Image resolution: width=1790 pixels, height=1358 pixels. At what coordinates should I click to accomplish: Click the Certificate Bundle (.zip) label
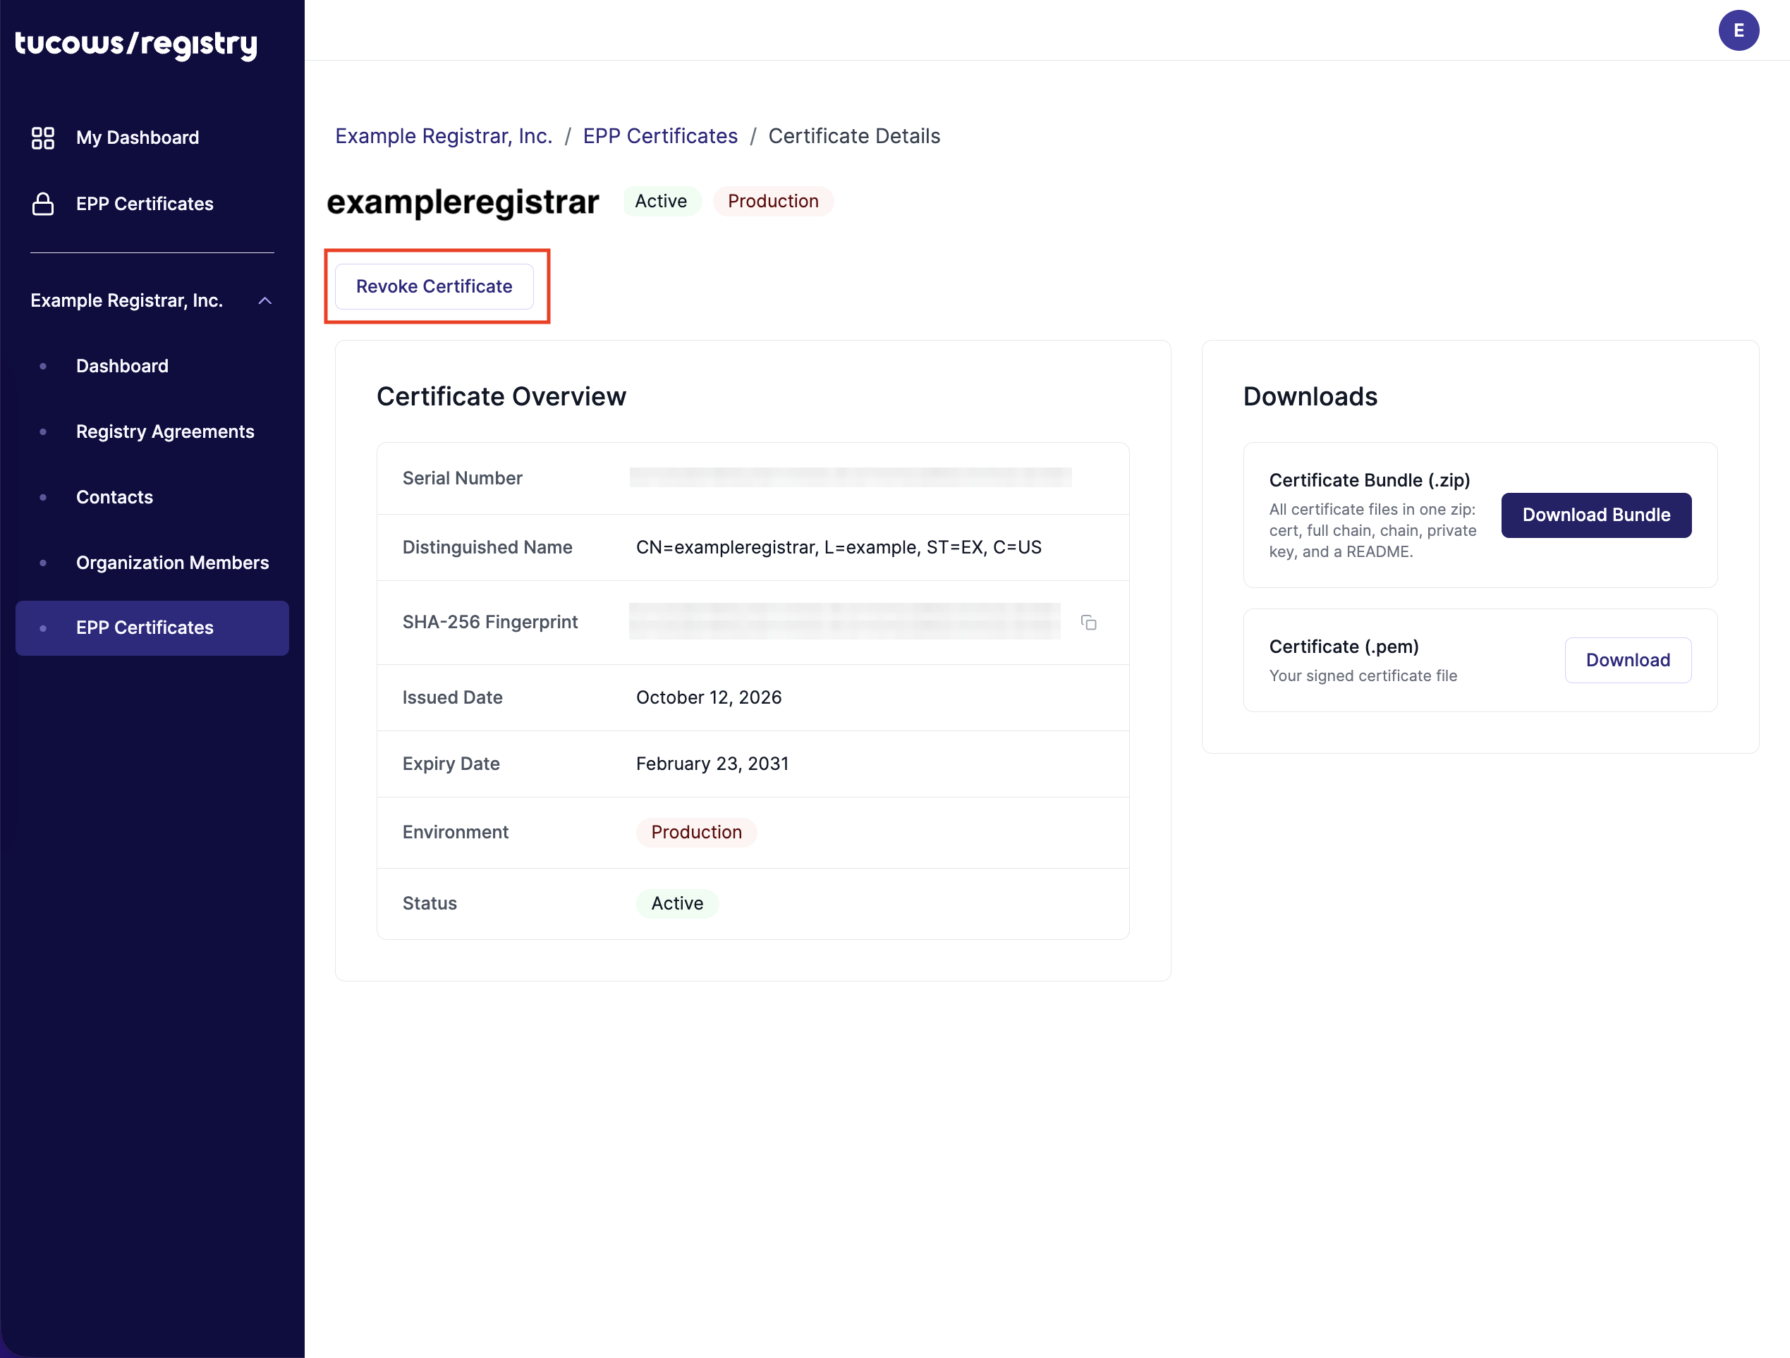[1369, 480]
